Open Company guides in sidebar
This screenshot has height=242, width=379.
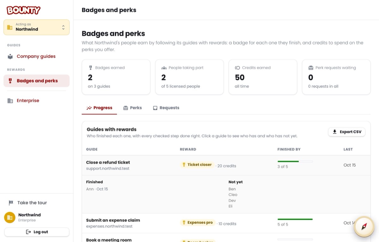coord(37,56)
